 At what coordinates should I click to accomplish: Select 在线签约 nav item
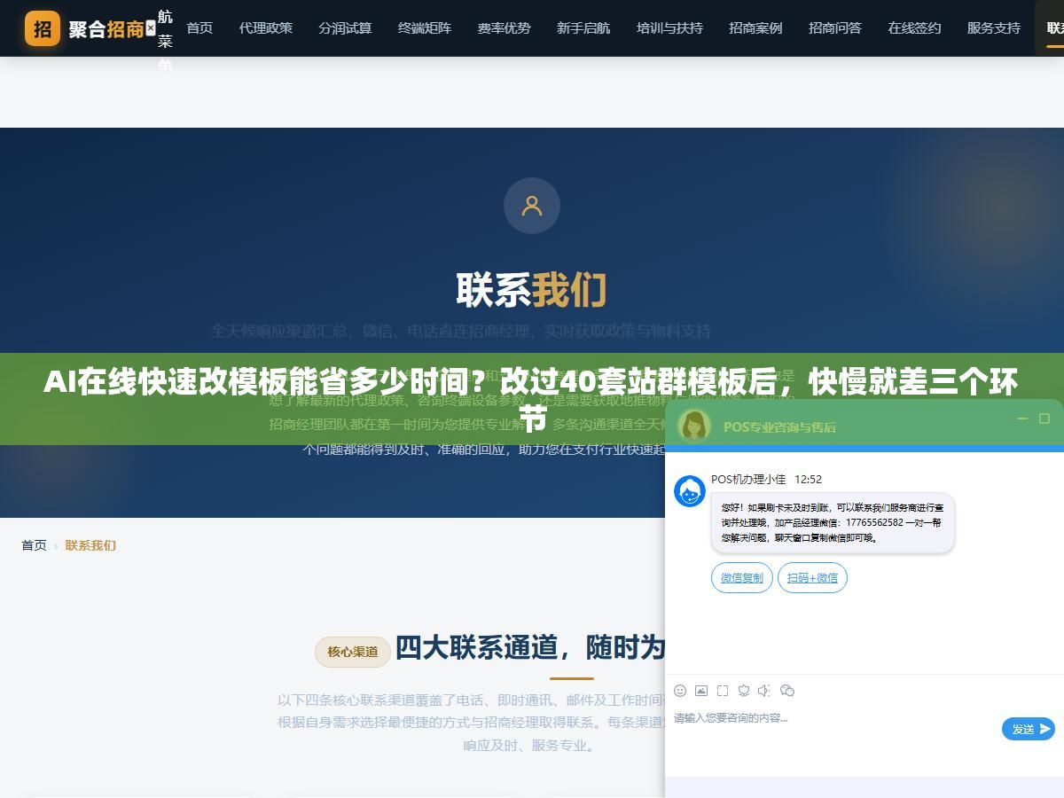tap(914, 28)
